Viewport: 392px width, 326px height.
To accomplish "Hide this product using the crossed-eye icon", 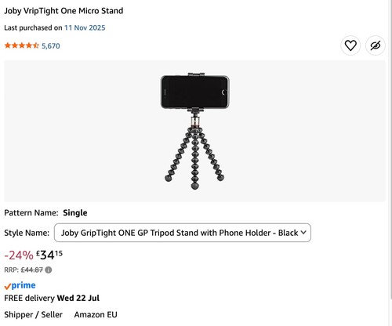I will click(x=376, y=45).
